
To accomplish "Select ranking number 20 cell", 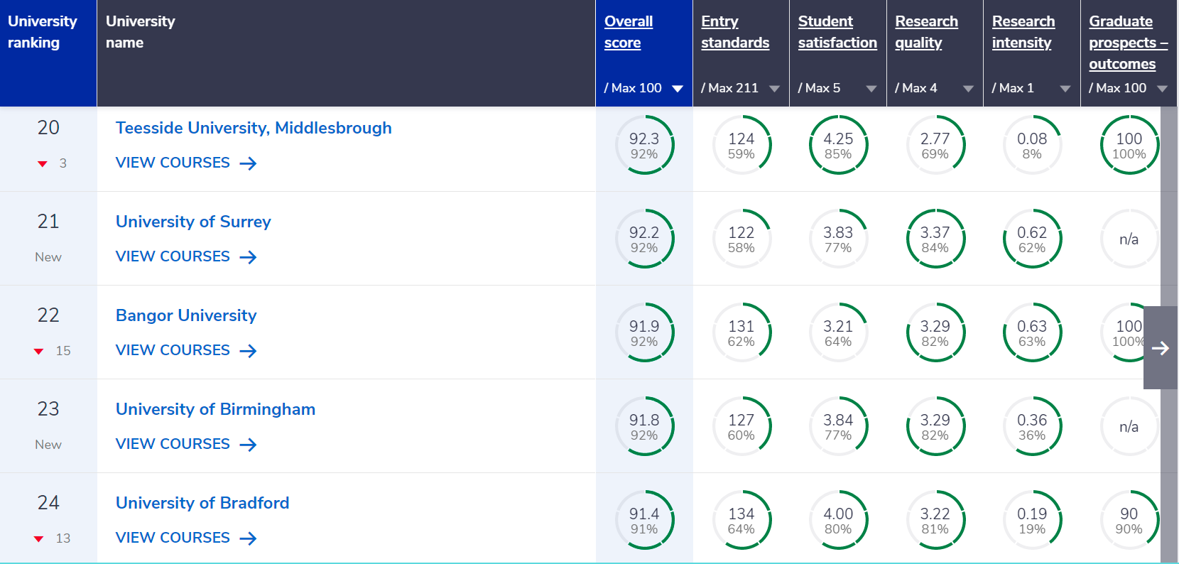I will pyautogui.click(x=48, y=128).
